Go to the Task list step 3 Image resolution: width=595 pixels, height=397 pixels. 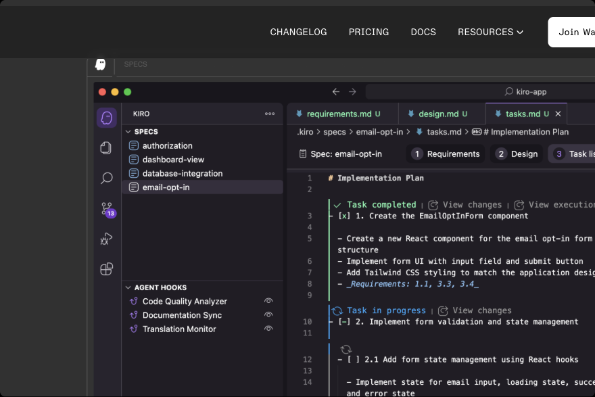pyautogui.click(x=572, y=154)
